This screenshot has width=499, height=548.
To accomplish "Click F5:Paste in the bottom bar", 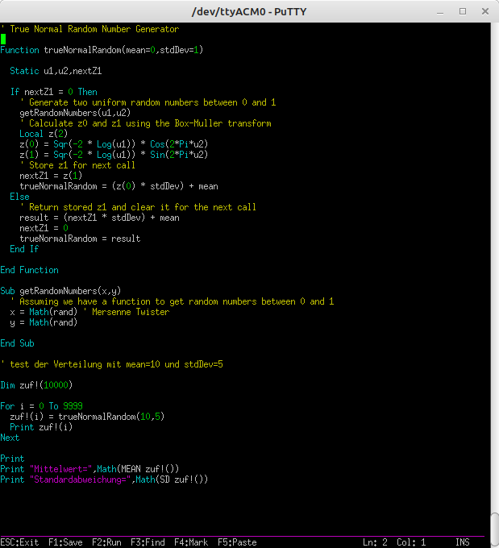I will pos(237,542).
